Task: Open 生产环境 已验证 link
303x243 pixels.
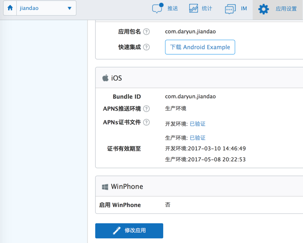Action: [197, 138]
